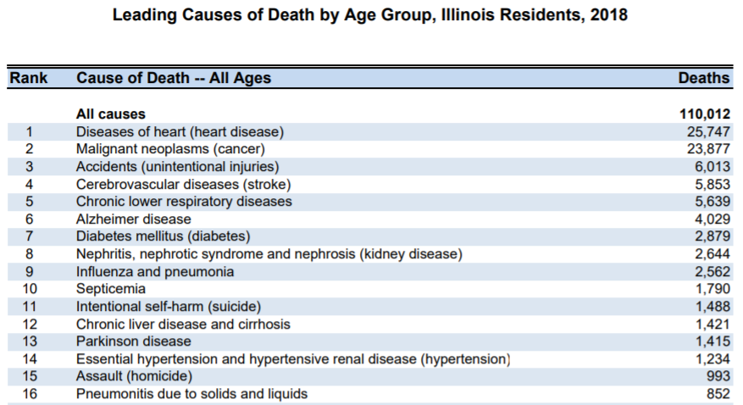Click 'Diabetes mellitus (diabetes)'

click(x=163, y=236)
